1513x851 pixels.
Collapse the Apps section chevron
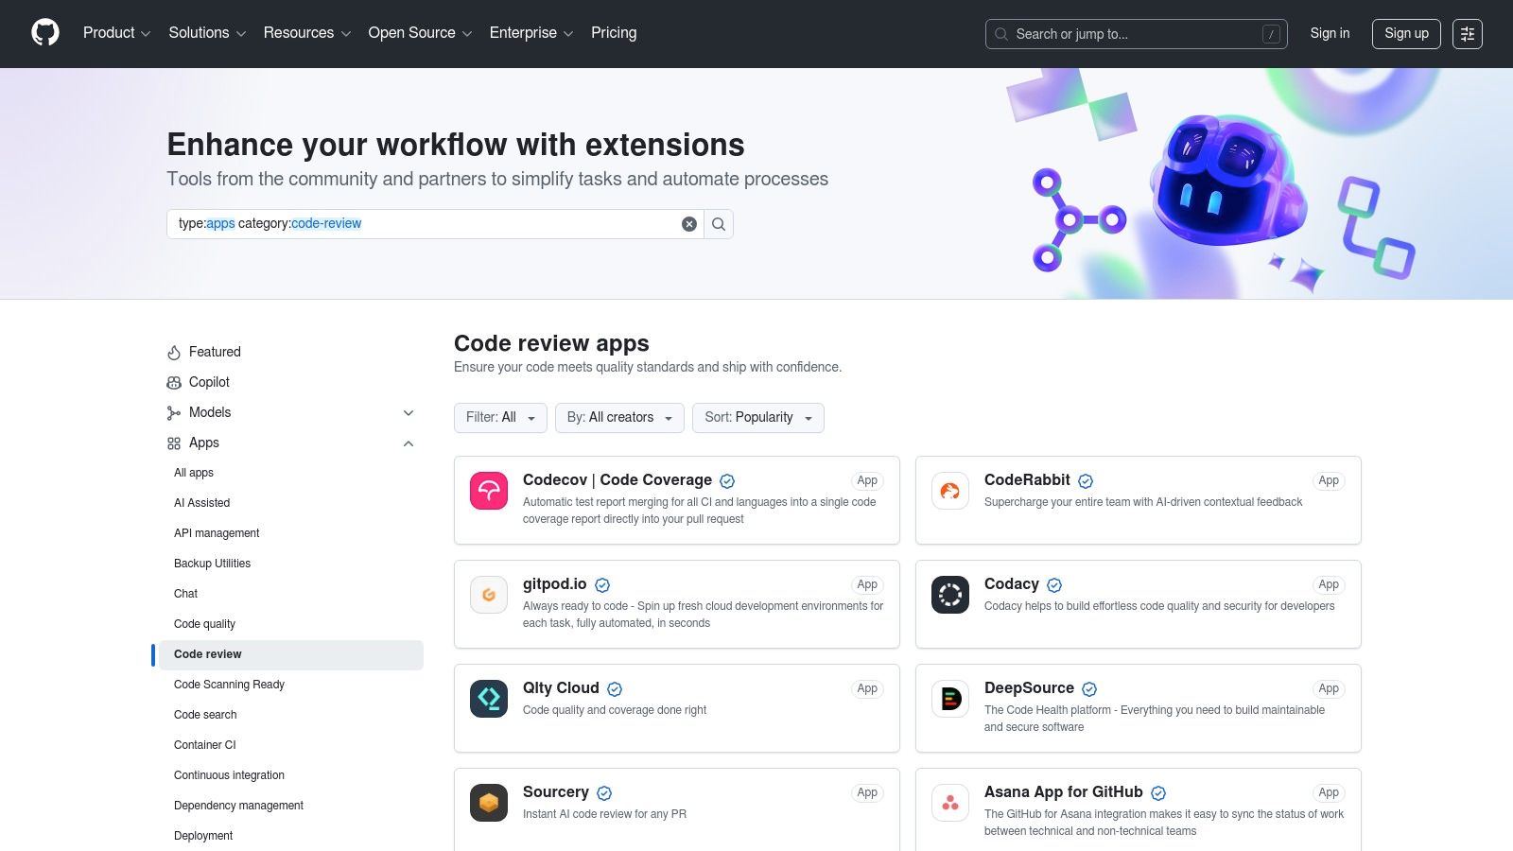(409, 443)
